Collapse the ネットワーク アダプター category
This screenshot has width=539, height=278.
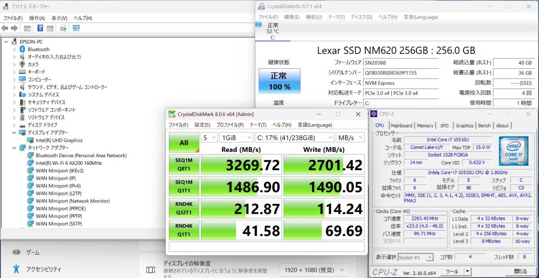[x=14, y=148]
